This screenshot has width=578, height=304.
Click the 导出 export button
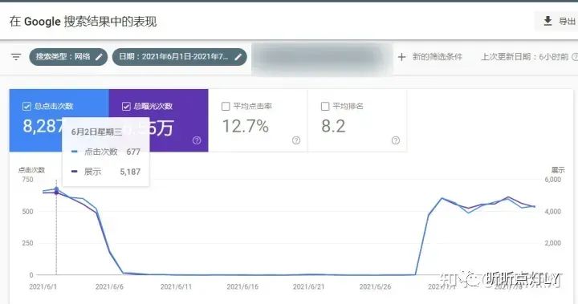click(x=557, y=21)
